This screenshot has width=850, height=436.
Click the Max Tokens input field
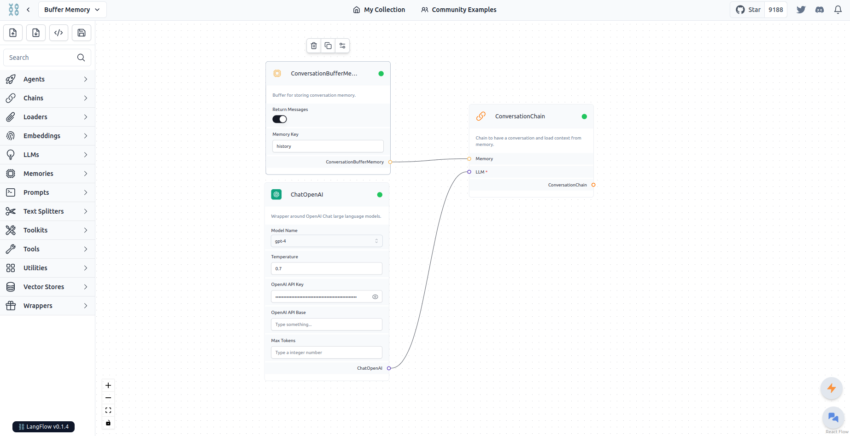pyautogui.click(x=327, y=353)
